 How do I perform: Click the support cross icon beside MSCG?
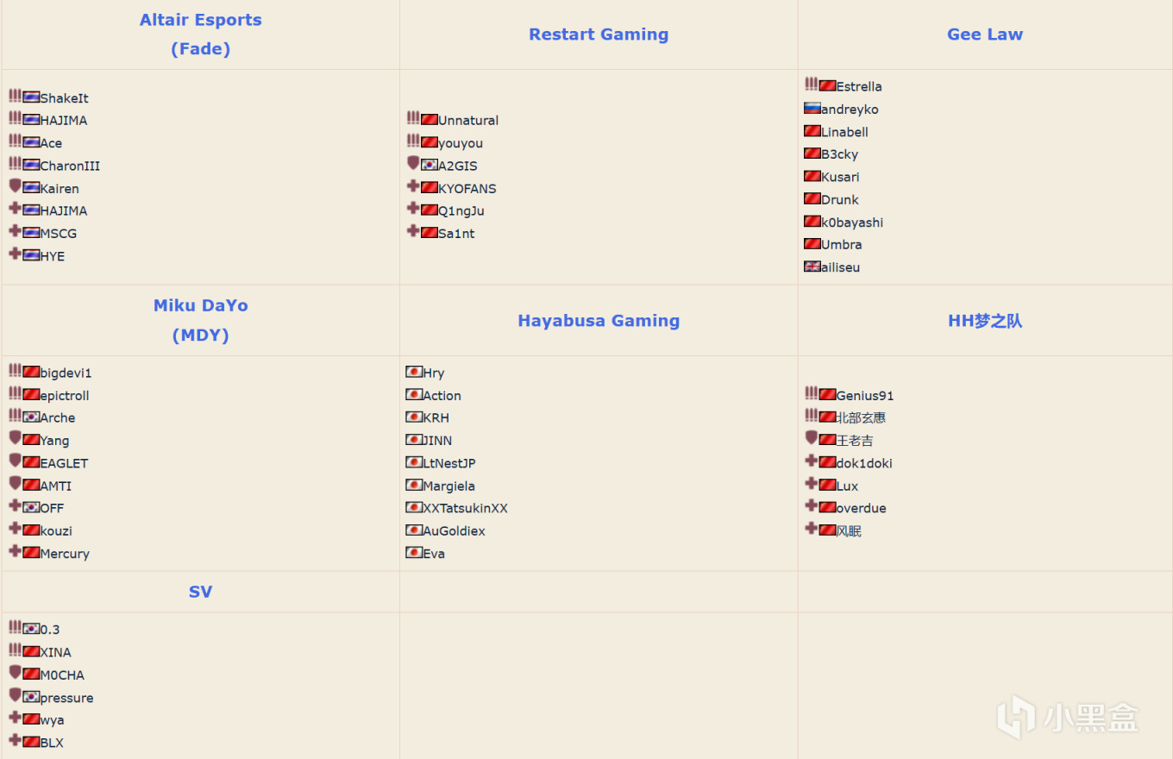click(x=15, y=231)
